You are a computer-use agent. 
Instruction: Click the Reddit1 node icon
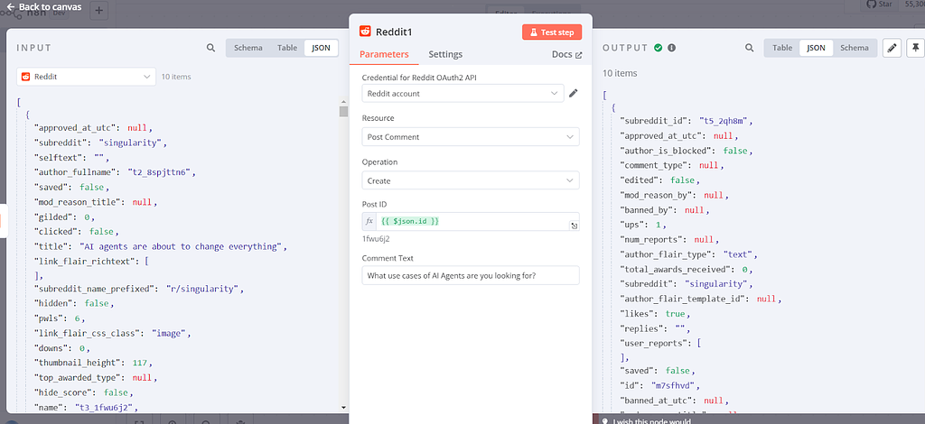coord(365,32)
